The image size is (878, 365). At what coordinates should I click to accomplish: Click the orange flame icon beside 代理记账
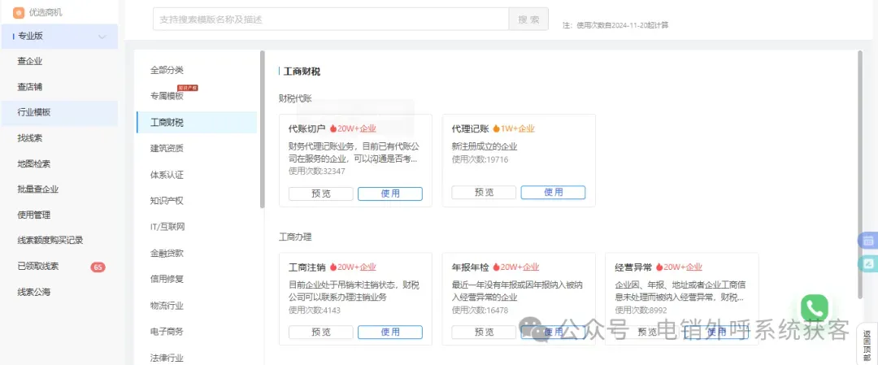click(496, 128)
